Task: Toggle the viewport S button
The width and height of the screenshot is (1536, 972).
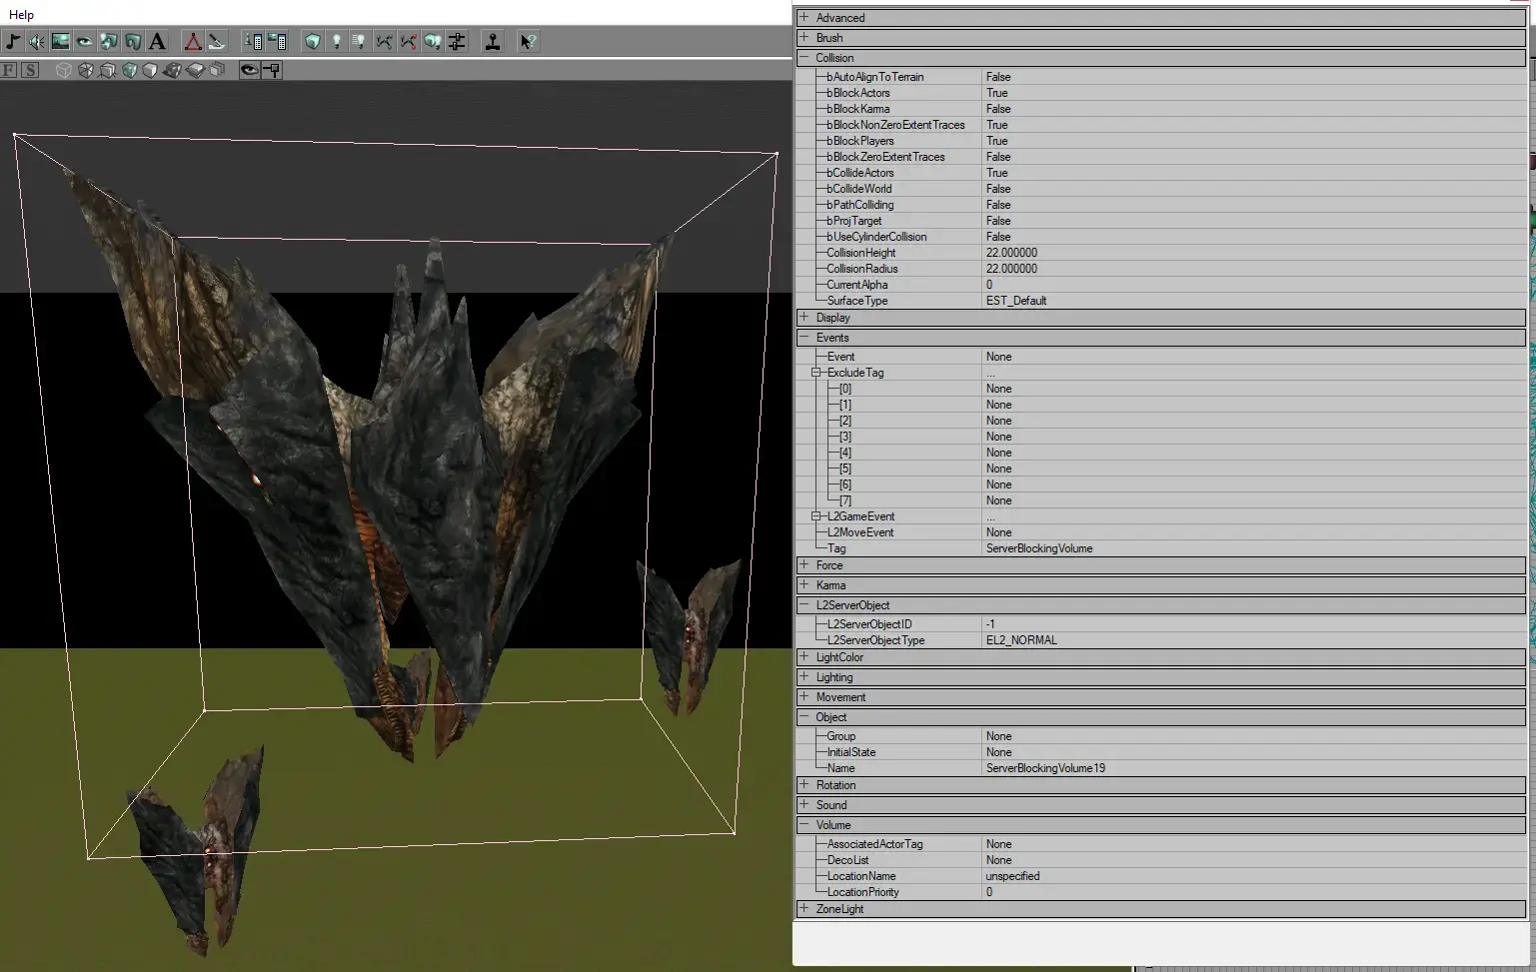Action: point(30,70)
